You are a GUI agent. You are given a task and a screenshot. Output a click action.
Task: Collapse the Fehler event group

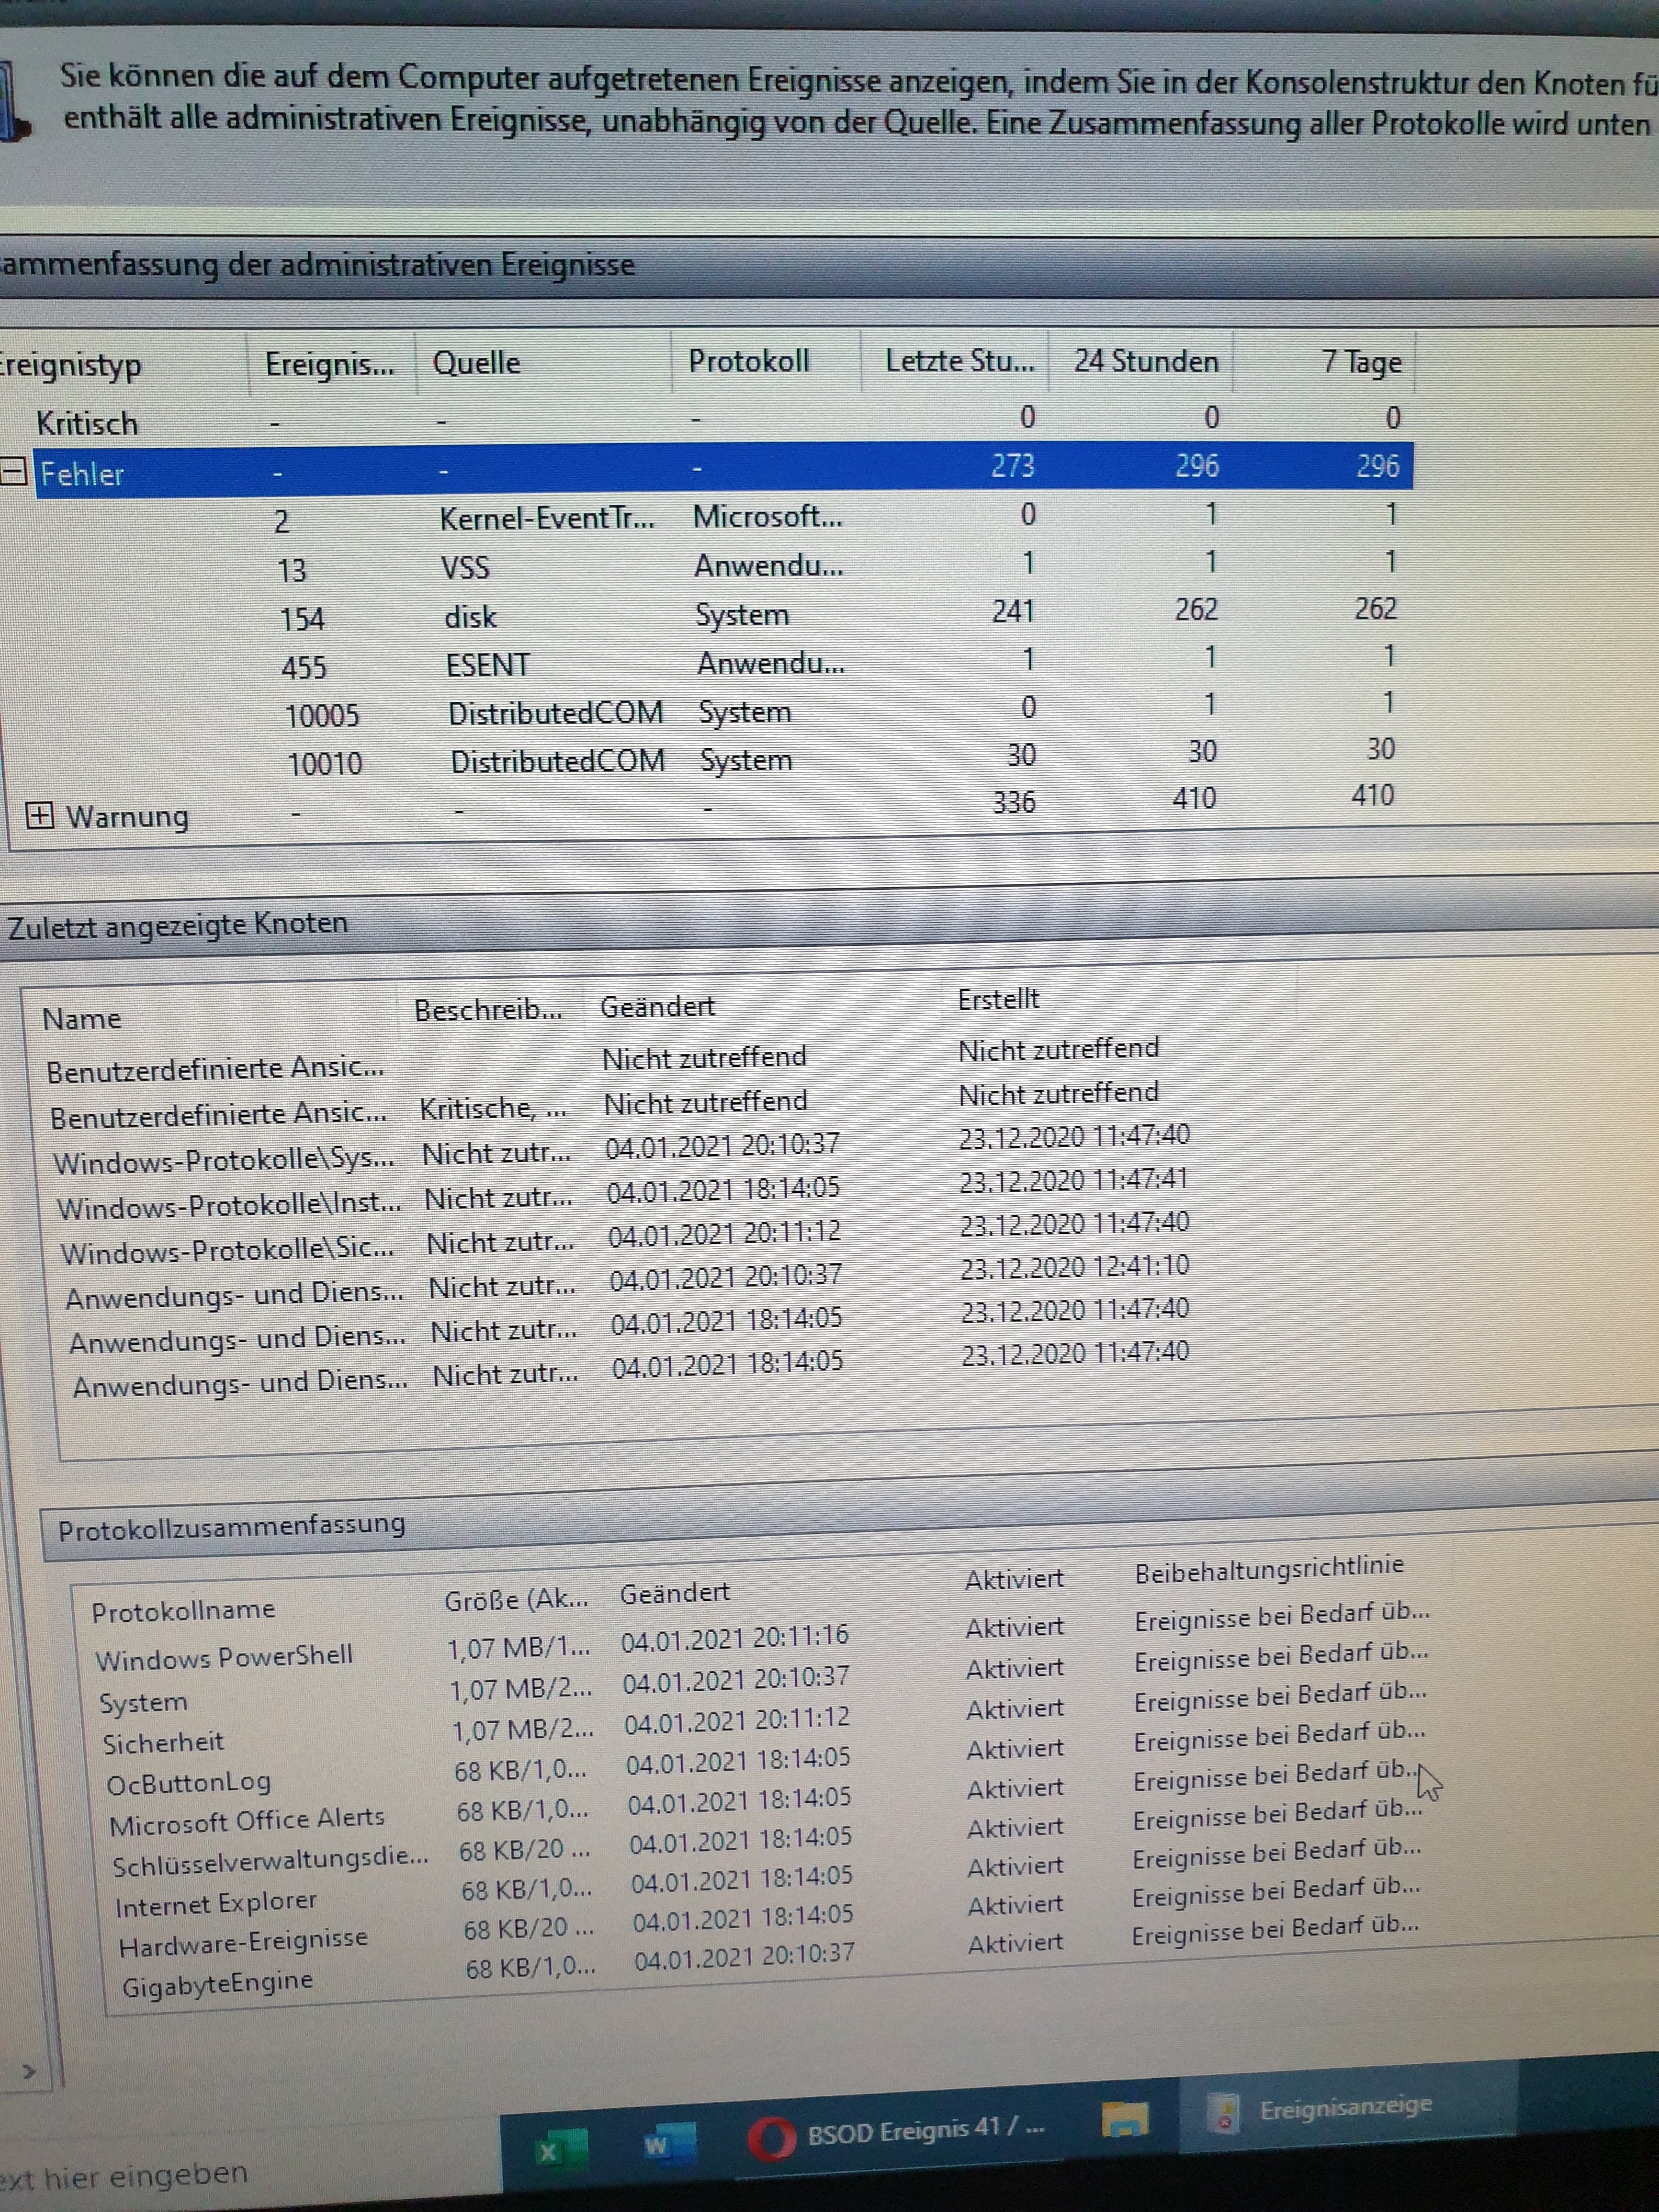click(14, 472)
